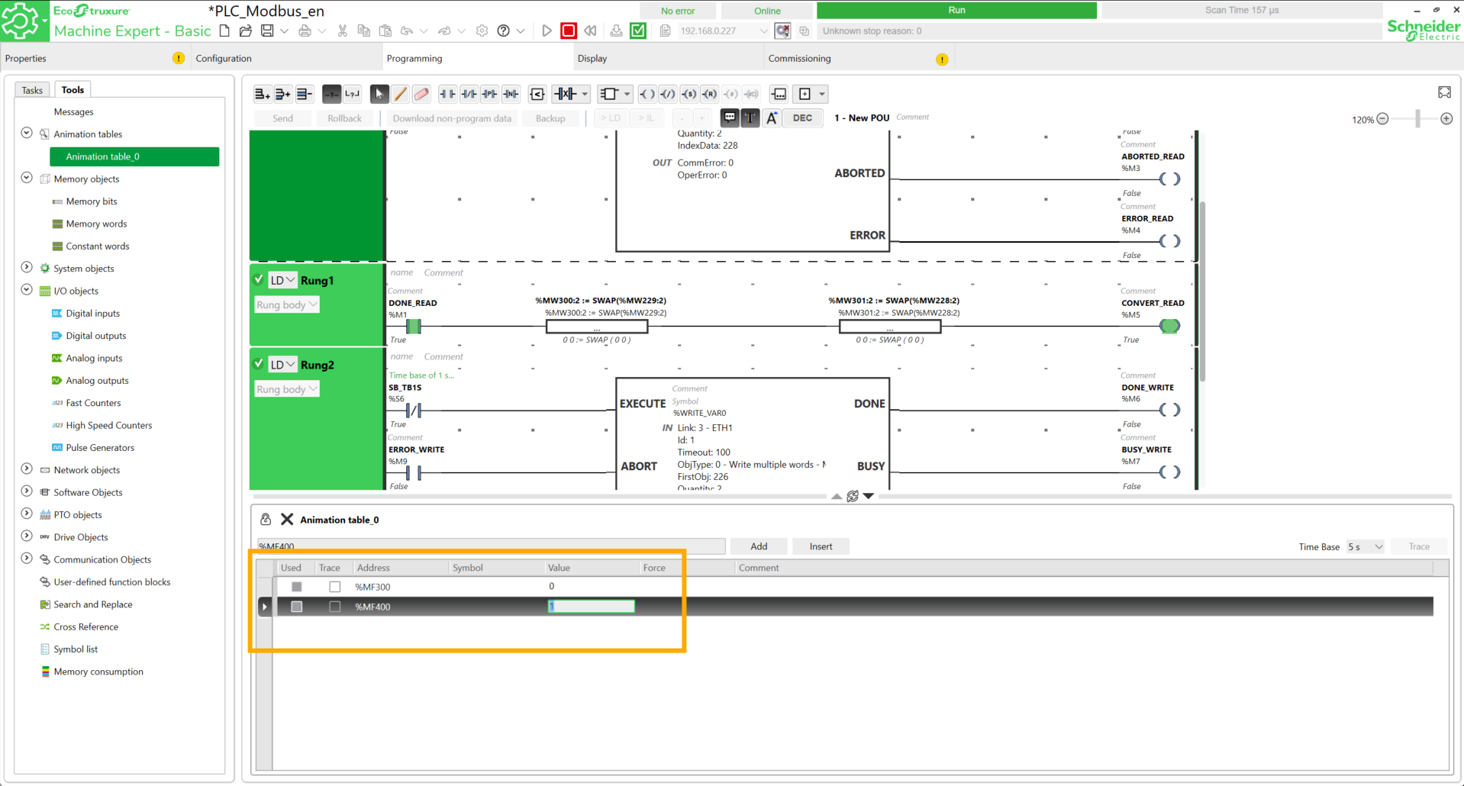Open the Time Base 5 s dropdown
1464x786 pixels.
[x=1365, y=546]
